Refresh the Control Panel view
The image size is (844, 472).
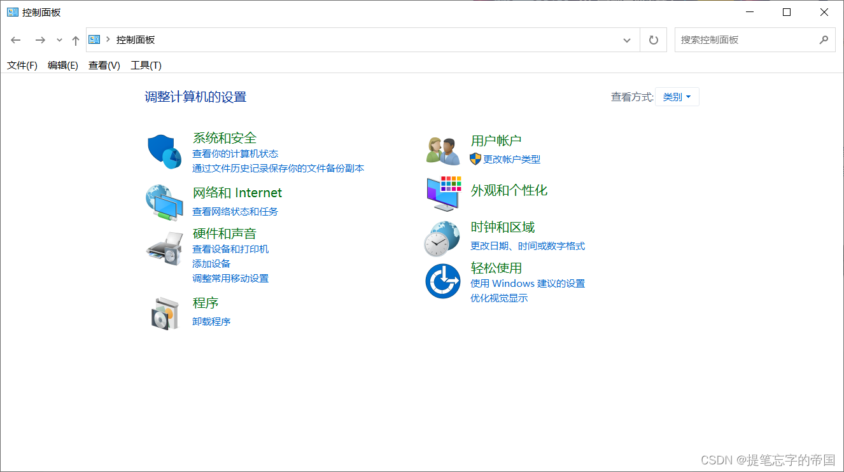653,40
